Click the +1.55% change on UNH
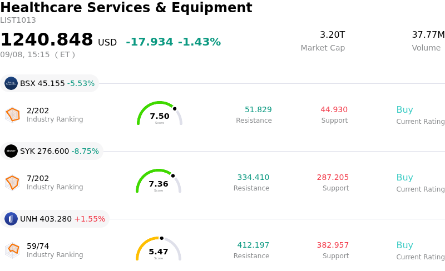Viewport: 445px width, 271px height. click(90, 219)
